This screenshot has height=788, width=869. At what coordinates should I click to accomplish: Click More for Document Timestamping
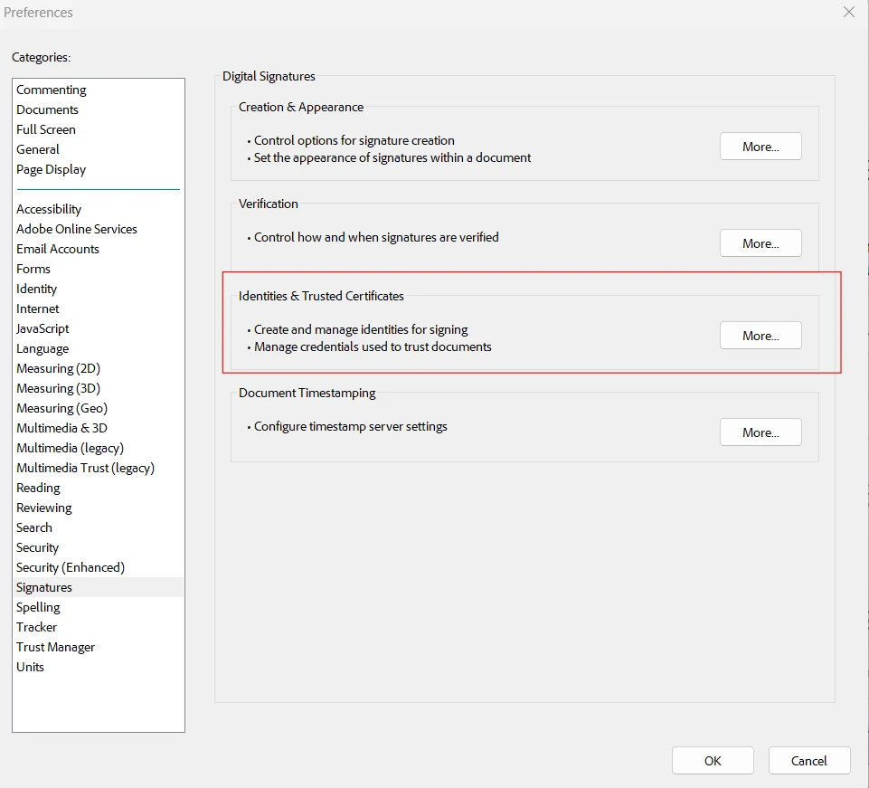pyautogui.click(x=760, y=432)
